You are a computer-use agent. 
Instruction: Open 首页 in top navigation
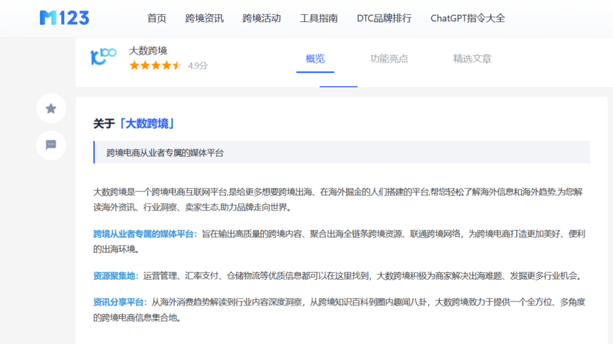coord(157,18)
